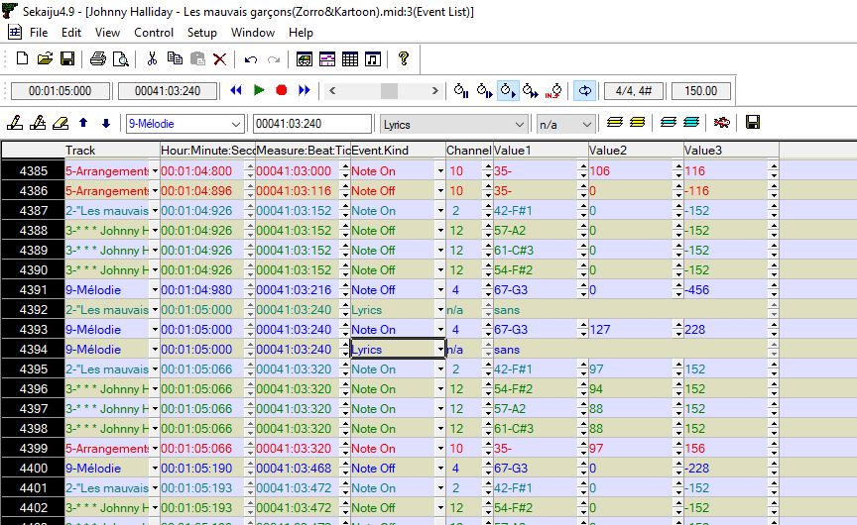Click the scissors Cut icon
This screenshot has width=857, height=525.
pos(152,59)
